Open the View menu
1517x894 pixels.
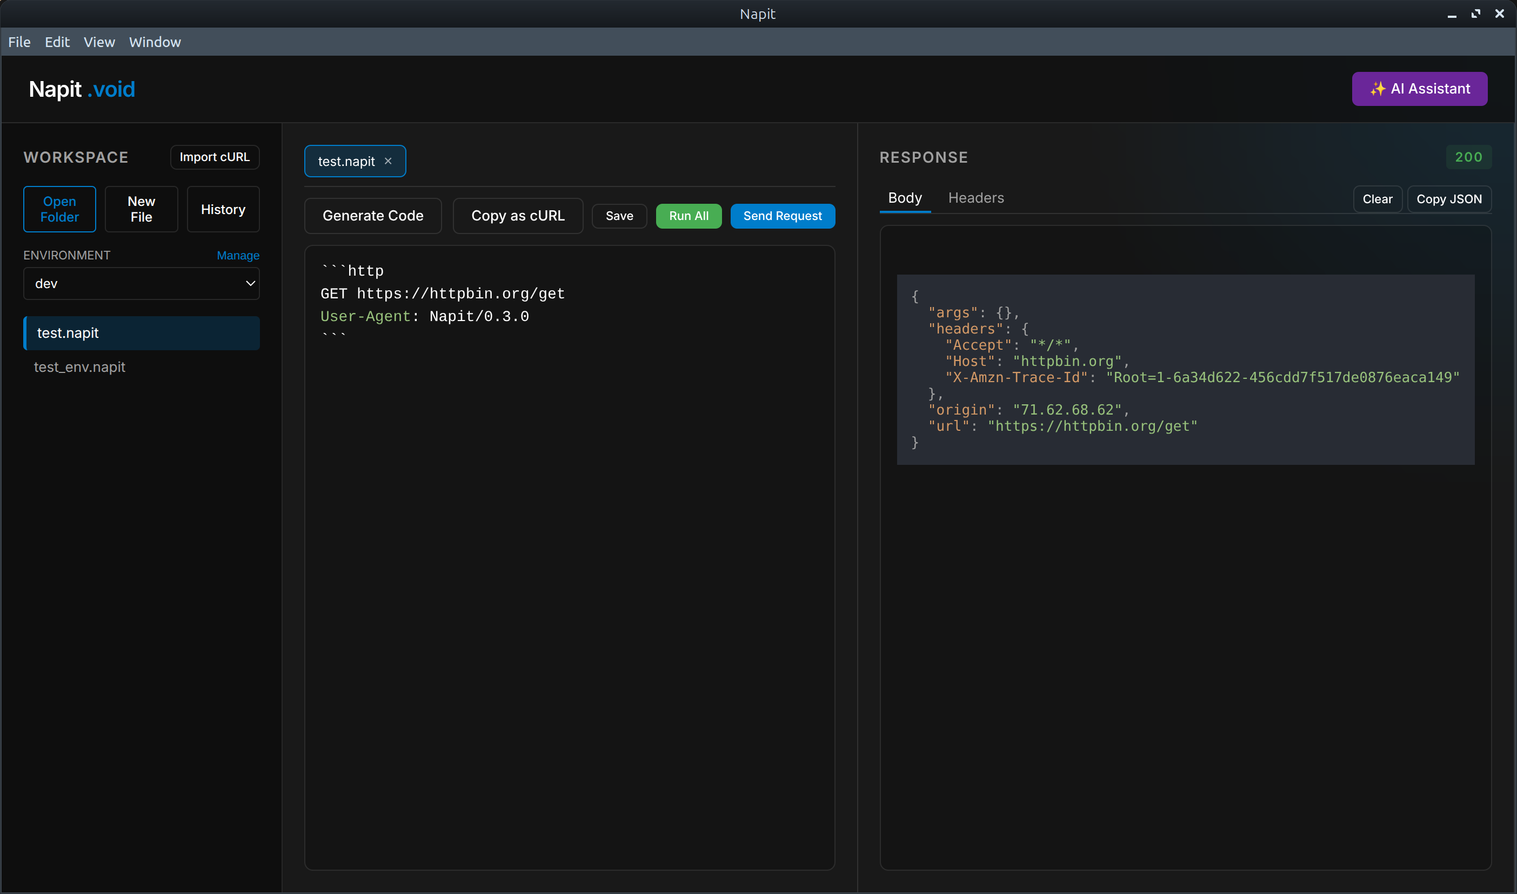[x=99, y=42]
